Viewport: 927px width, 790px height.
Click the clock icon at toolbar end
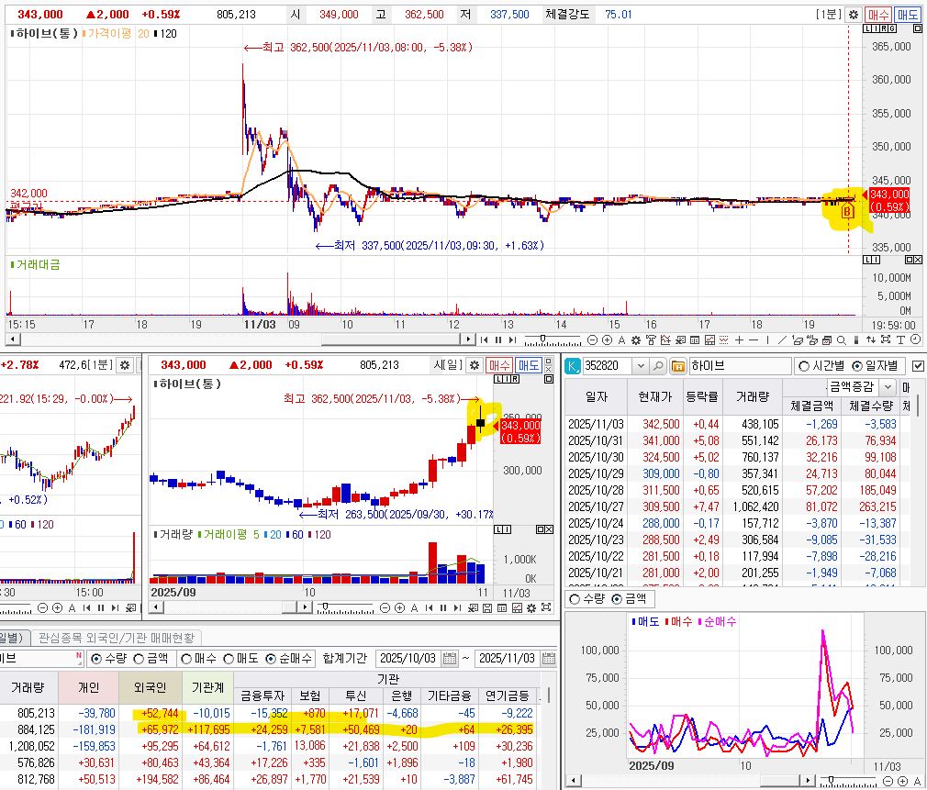pyautogui.click(x=915, y=339)
